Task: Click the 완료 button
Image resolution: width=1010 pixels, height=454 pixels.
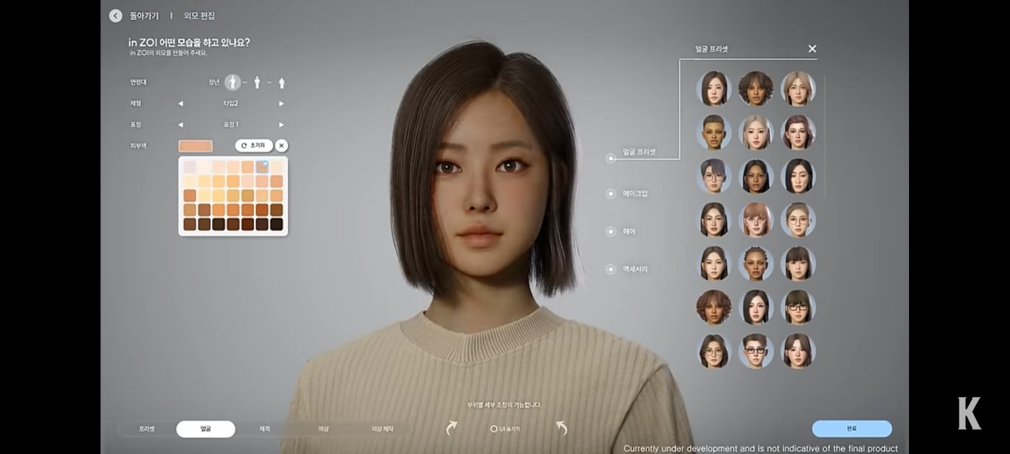Action: pyautogui.click(x=852, y=427)
